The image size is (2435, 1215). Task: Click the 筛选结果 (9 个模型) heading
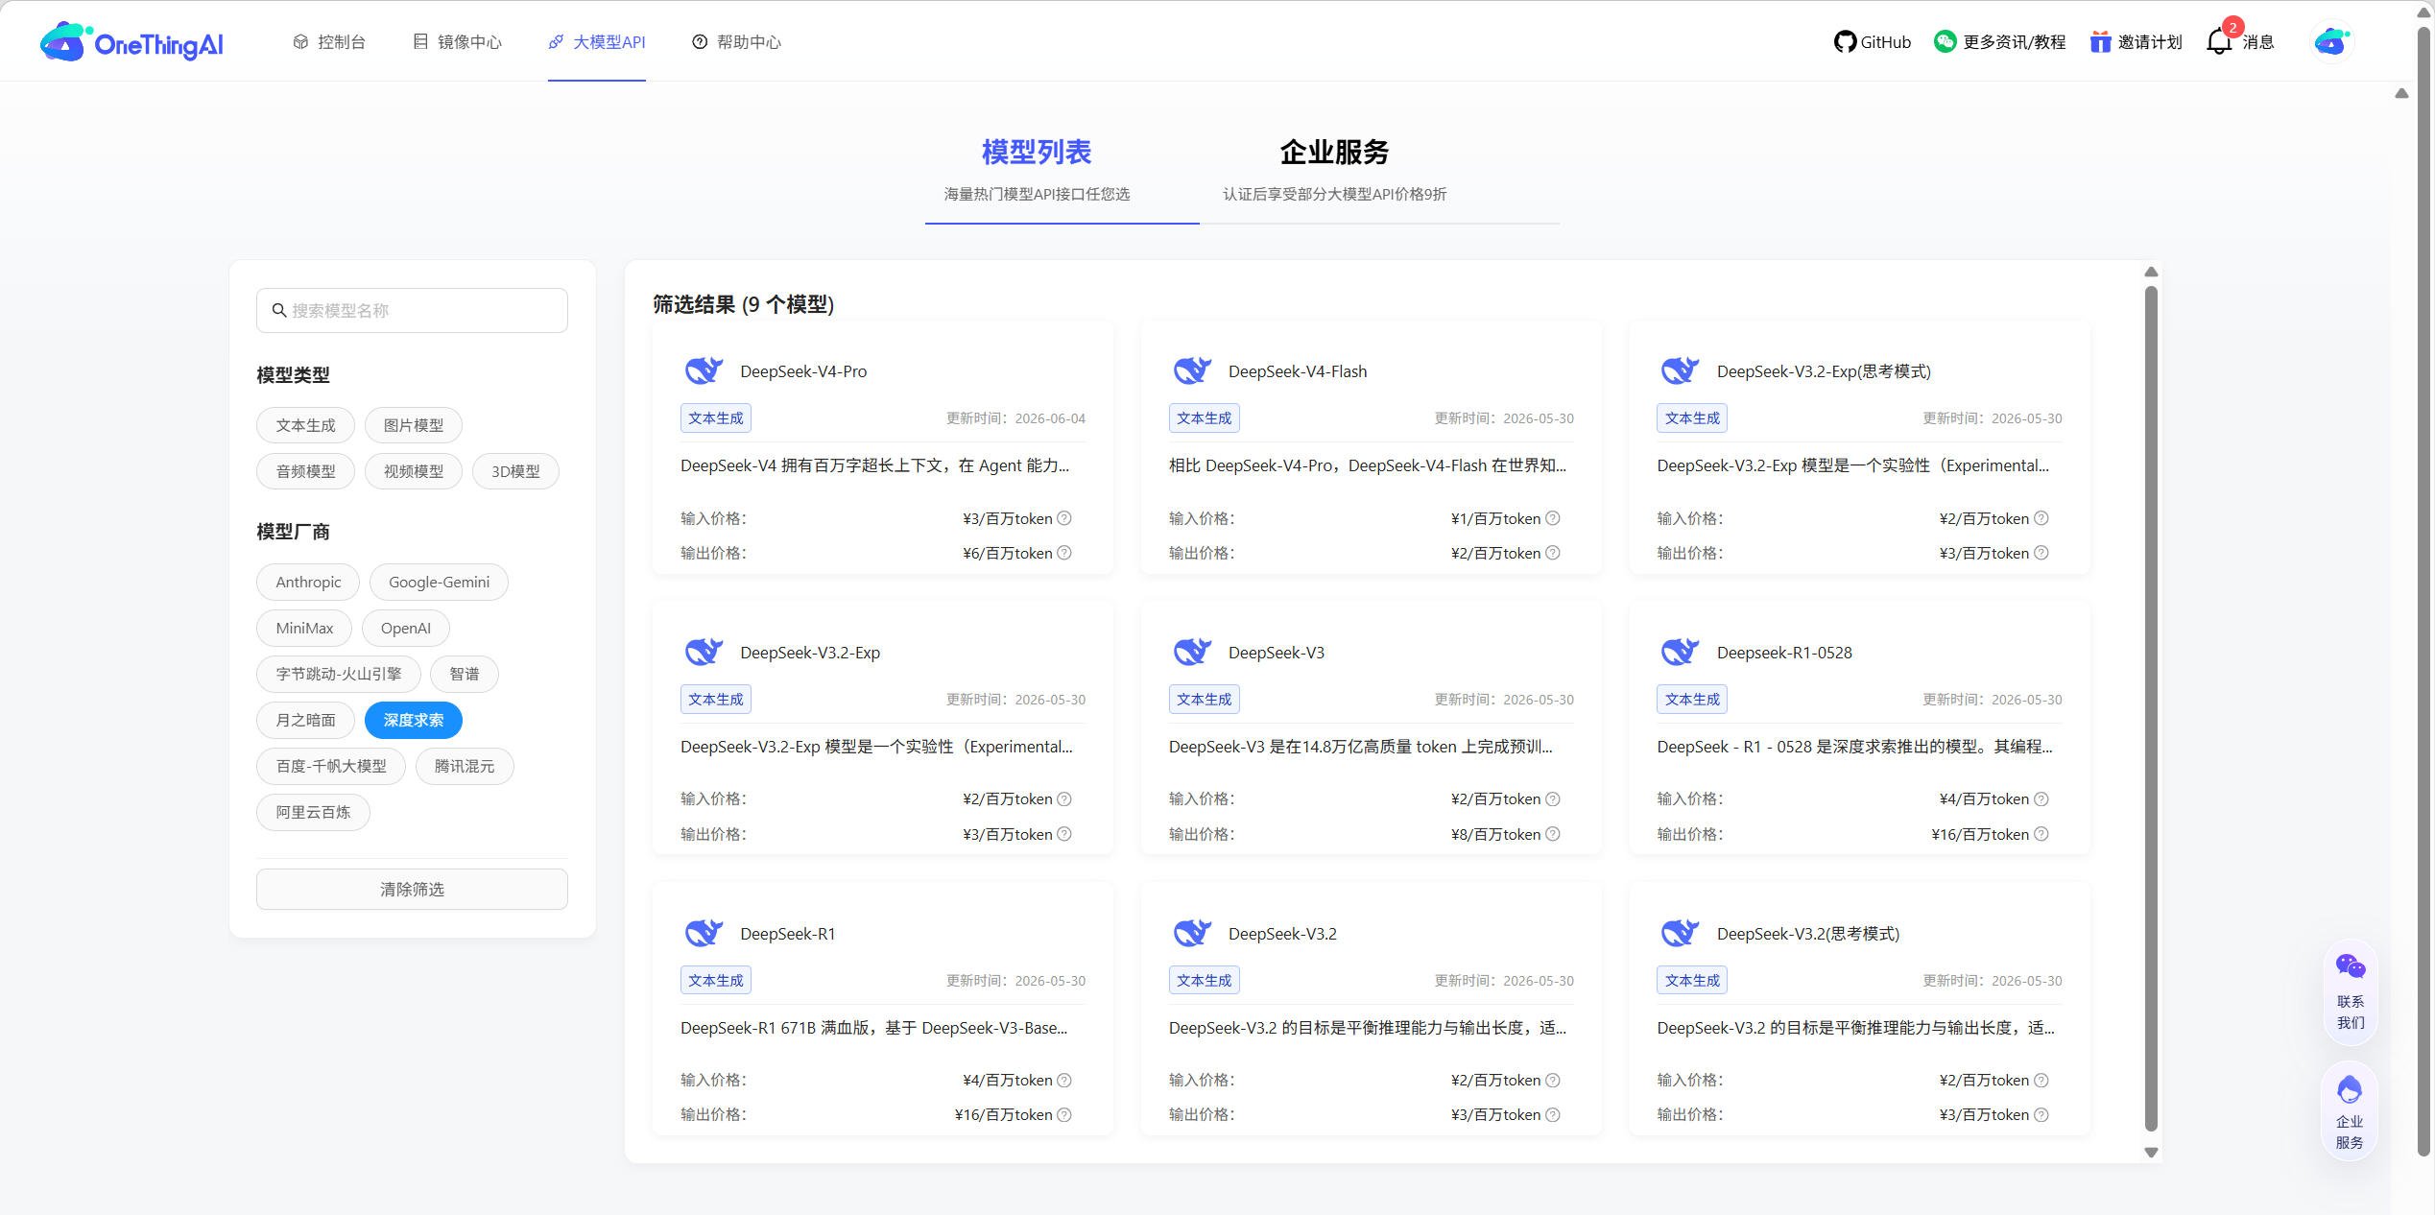click(x=744, y=304)
